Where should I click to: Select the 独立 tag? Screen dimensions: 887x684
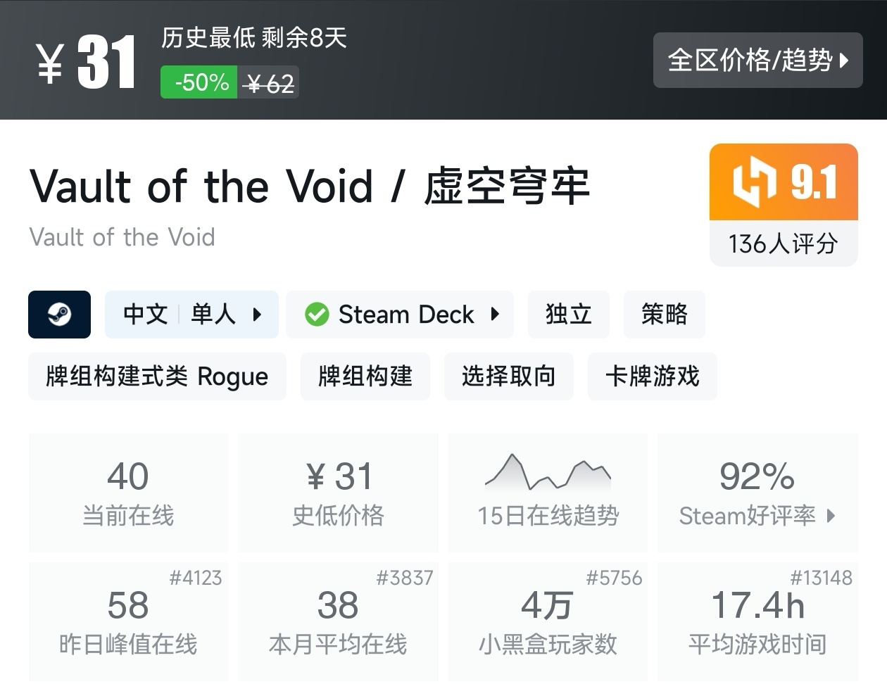tap(568, 315)
